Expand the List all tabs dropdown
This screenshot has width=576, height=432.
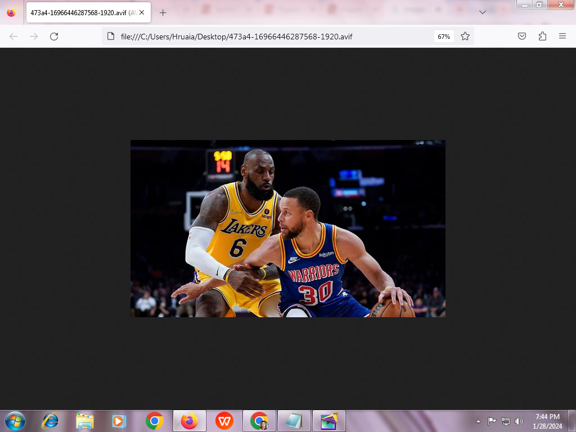(483, 12)
